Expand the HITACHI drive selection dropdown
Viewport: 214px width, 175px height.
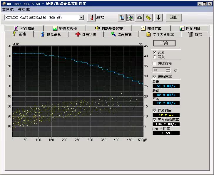click(x=81, y=18)
